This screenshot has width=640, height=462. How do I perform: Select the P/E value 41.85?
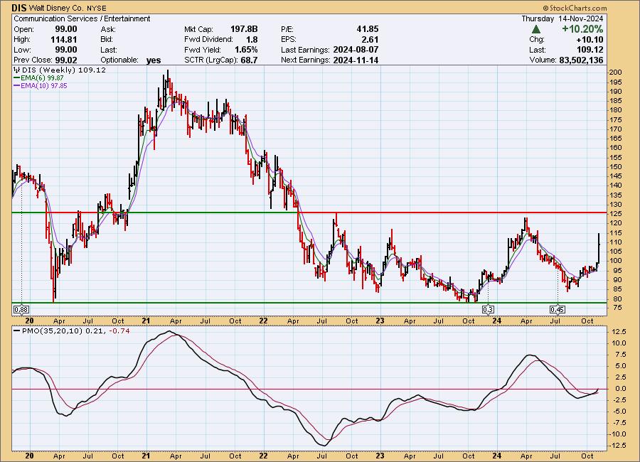368,29
